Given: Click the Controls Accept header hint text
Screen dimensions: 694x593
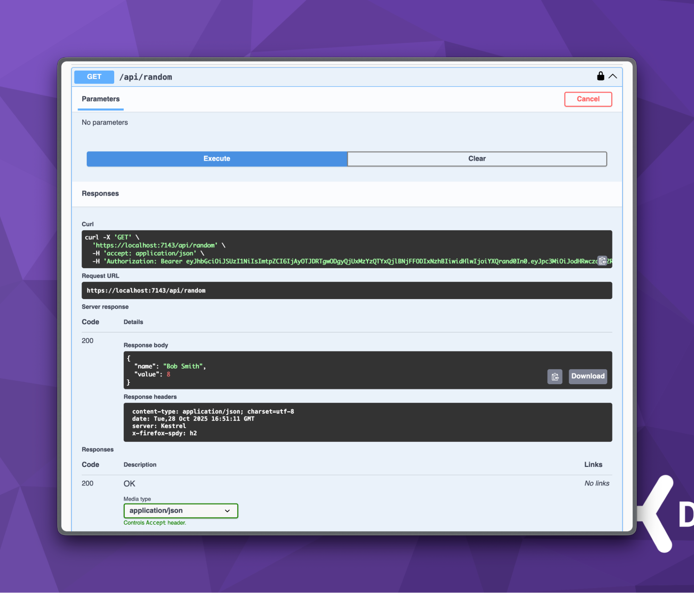Looking at the screenshot, I should pyautogui.click(x=155, y=522).
